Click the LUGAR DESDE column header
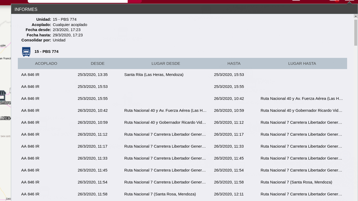This screenshot has height=201, width=358. coord(166,63)
